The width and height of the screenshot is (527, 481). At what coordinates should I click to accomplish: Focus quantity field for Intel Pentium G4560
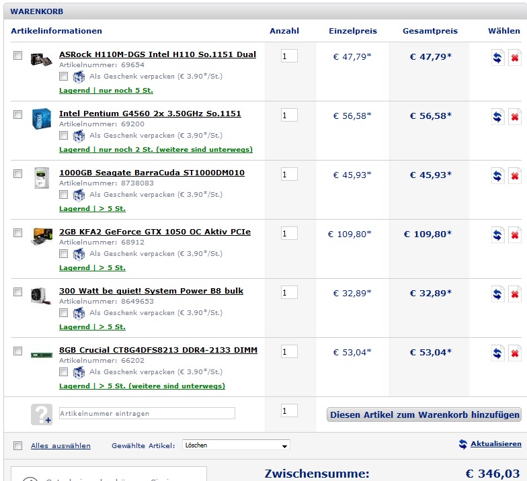pyautogui.click(x=289, y=116)
